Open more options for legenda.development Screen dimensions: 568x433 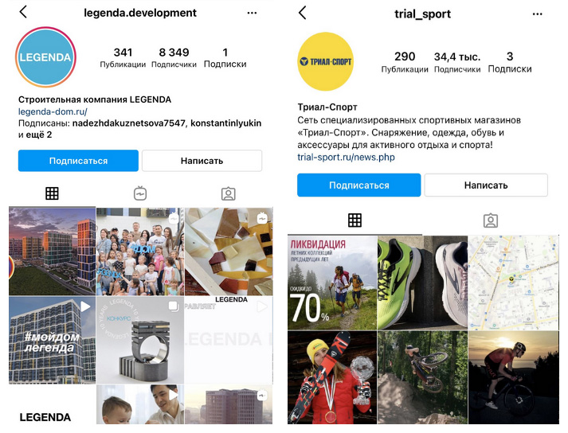click(252, 13)
